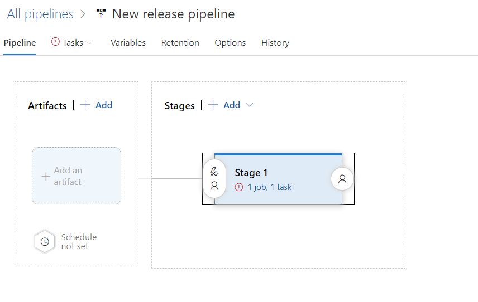Click the plus icon next to Stages

click(213, 105)
